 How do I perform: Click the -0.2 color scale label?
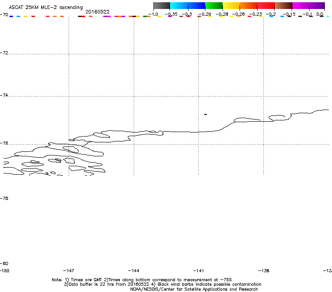271,14
